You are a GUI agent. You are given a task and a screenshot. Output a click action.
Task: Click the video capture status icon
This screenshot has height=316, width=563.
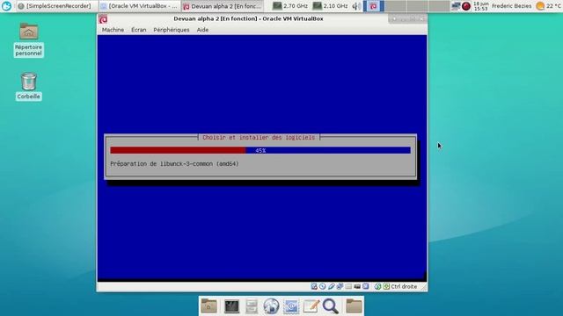coord(357,286)
